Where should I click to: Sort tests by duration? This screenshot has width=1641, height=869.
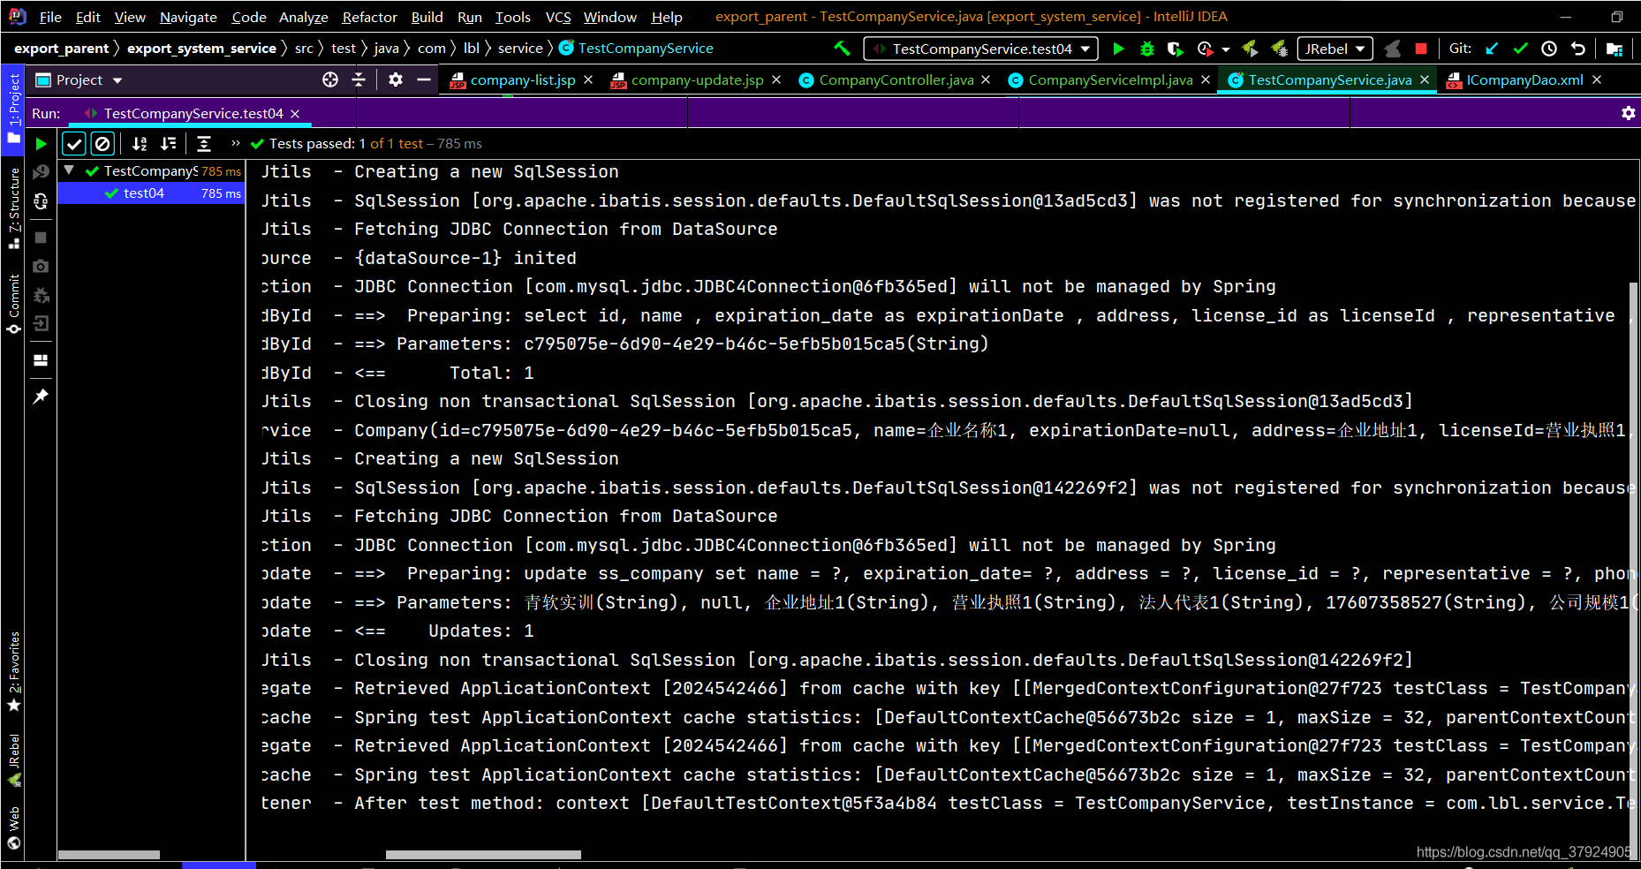(168, 143)
